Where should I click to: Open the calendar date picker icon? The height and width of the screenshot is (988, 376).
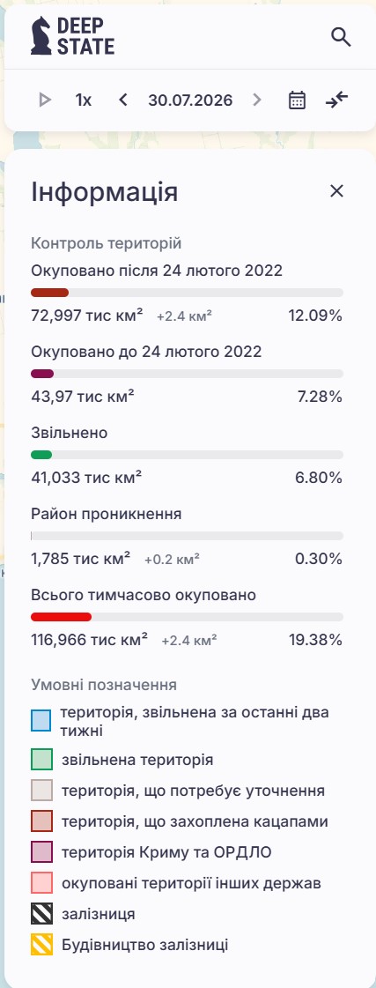[x=298, y=100]
